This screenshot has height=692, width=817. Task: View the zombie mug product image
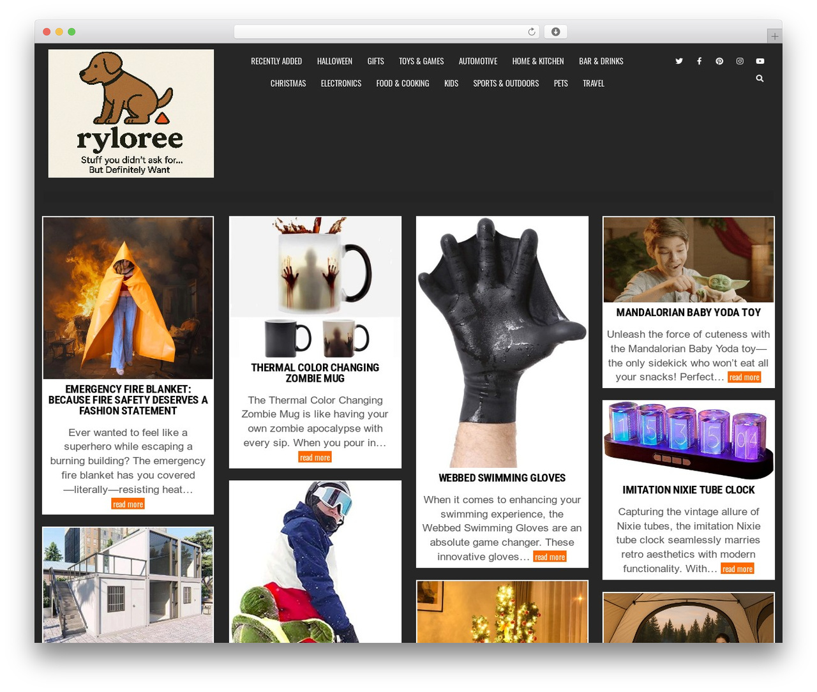click(x=315, y=287)
